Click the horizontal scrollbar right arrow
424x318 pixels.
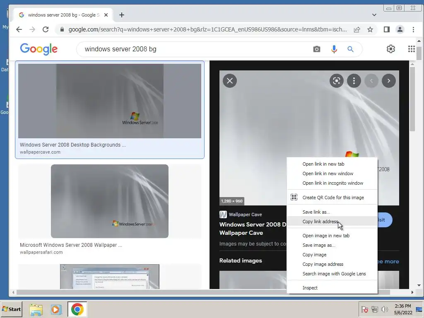[x=412, y=292]
